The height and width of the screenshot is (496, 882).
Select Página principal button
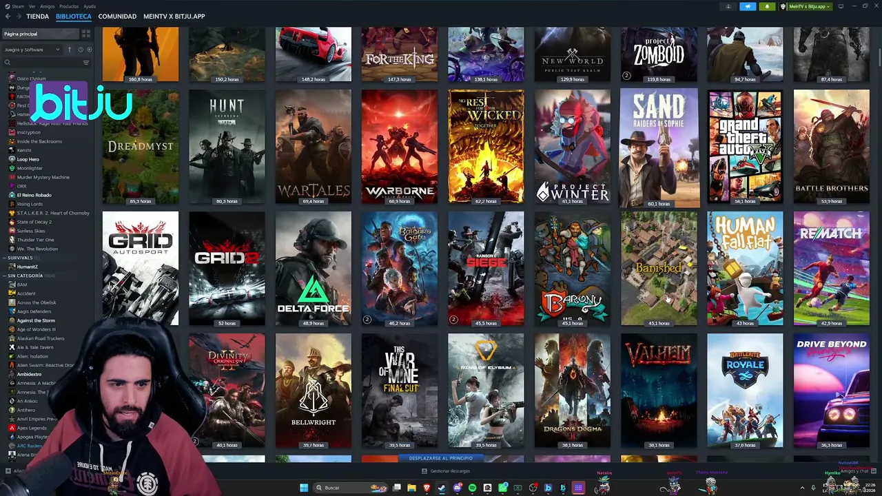[x=40, y=34]
